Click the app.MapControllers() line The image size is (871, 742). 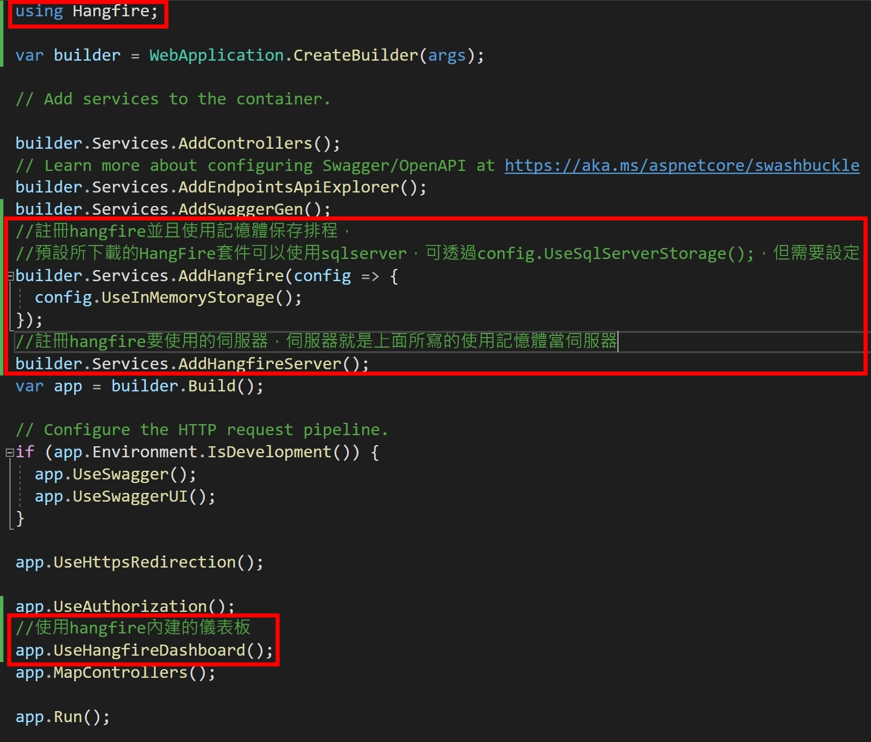tap(115, 673)
